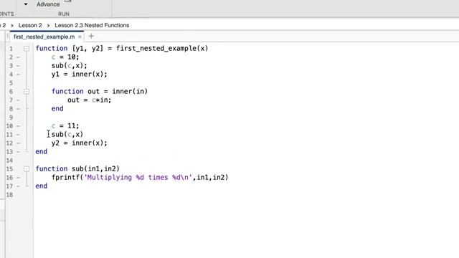Viewport: 459px width, 258px height.
Task: Close the first_nested_example.m tab
Action: pos(80,37)
